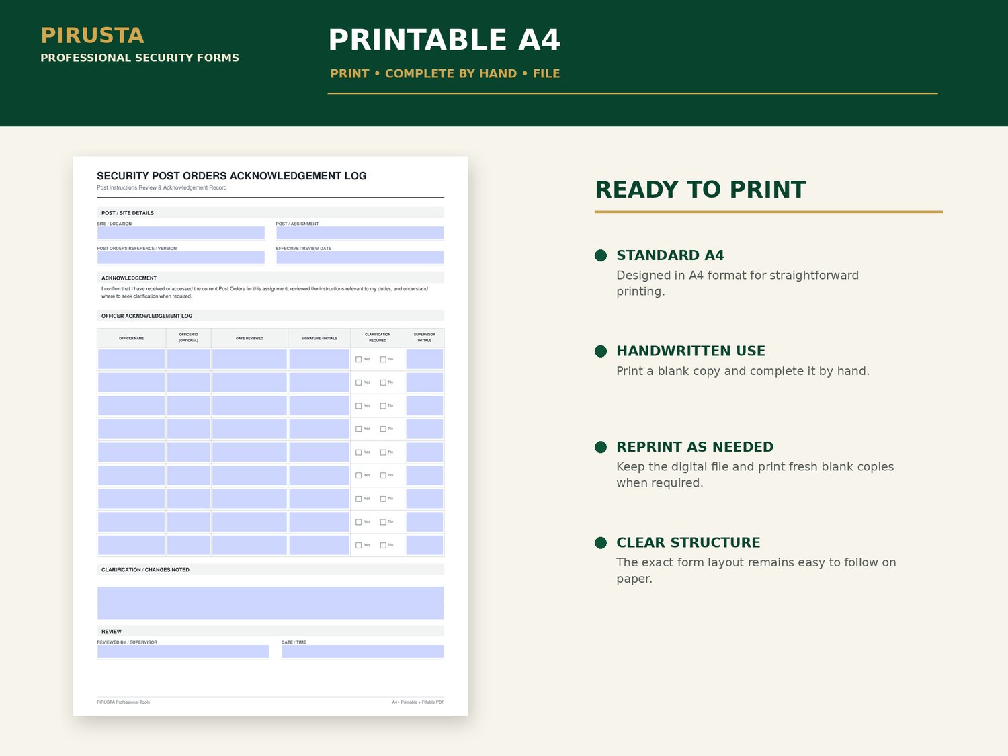The height and width of the screenshot is (756, 1008).
Task: Click 'Print • Complete by Hand • File' subtitle
Action: pyautogui.click(x=445, y=73)
